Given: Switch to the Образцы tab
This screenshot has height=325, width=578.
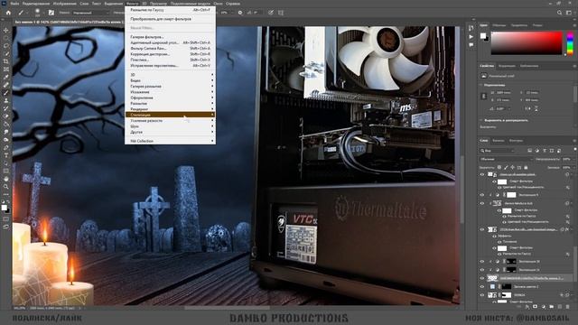Looking at the screenshot, I should (x=499, y=25).
